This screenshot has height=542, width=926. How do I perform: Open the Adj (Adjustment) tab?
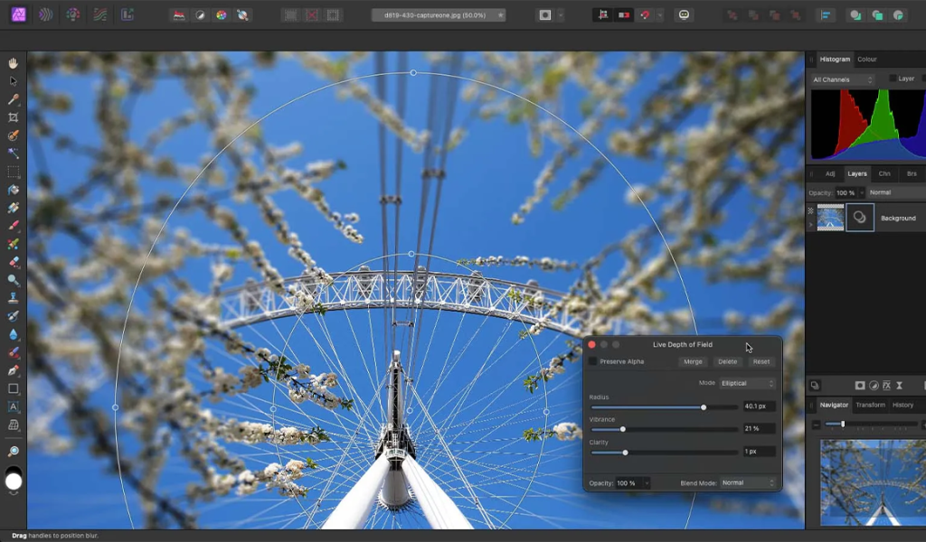click(x=830, y=174)
